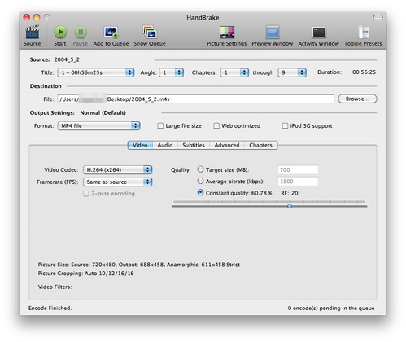The width and height of the screenshot is (406, 342).
Task: Open the Format MP4 file dropdown
Action: pyautogui.click(x=98, y=125)
